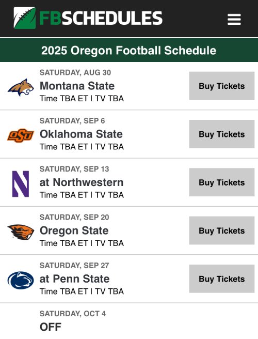Screen dimensions: 258x339
Task: Open the Oregon State opponent link
Action: 74,230
